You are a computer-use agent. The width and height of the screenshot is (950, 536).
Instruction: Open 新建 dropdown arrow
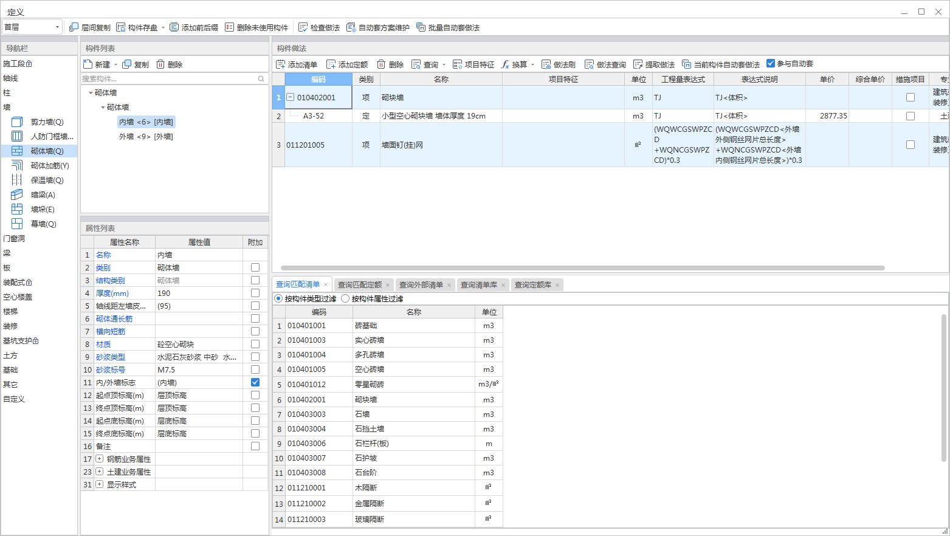pos(115,65)
